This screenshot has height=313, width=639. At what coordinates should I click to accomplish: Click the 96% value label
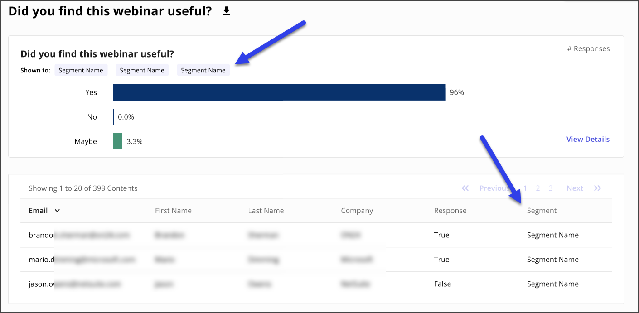pyautogui.click(x=457, y=92)
